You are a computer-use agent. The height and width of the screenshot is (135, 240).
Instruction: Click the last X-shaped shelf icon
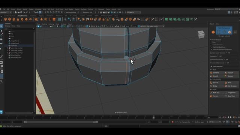click(196, 19)
